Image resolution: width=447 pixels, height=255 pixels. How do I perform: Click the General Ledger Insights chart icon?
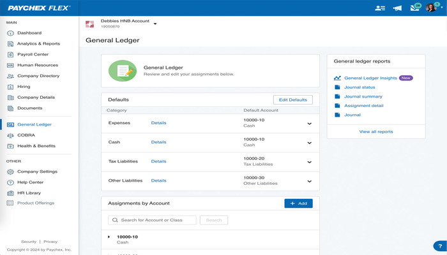(x=337, y=78)
